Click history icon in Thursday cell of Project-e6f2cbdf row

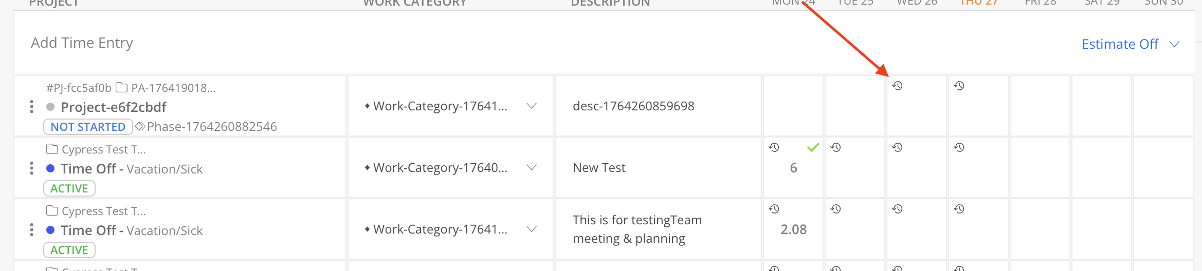coord(959,86)
